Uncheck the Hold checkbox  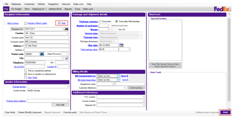pyautogui.click(x=59, y=23)
